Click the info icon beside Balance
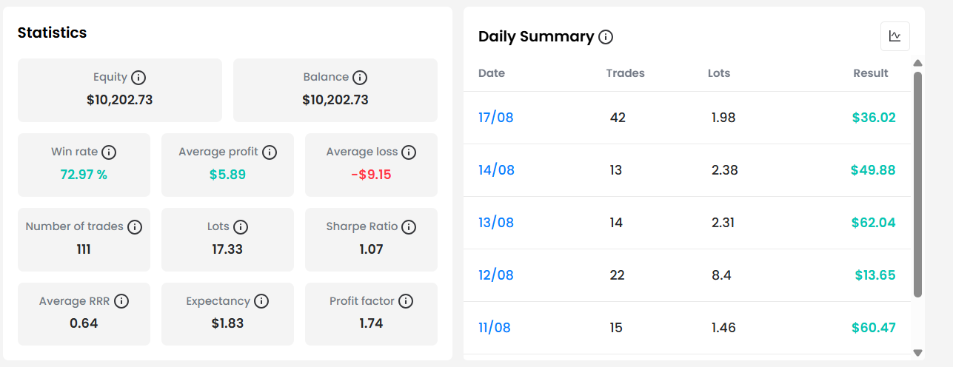Screen dimensions: 953x367 click(x=360, y=77)
